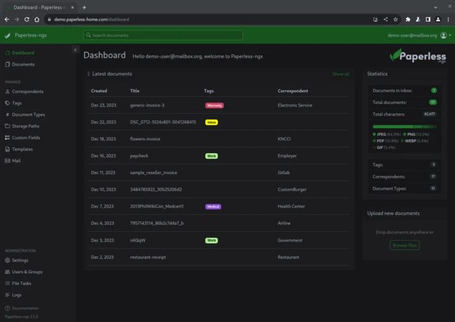Click the Total documents count badge
Viewport: 455px width, 322px height.
(x=433, y=103)
